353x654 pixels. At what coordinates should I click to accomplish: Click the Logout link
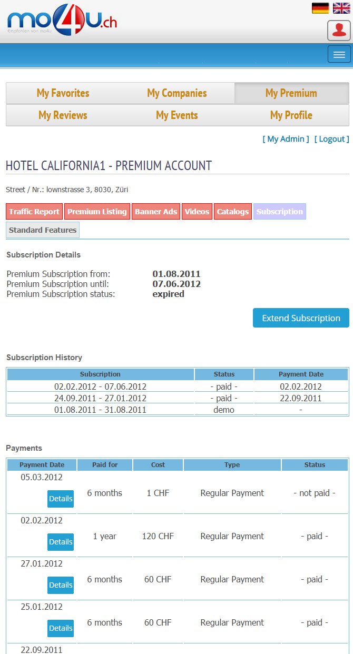[331, 139]
